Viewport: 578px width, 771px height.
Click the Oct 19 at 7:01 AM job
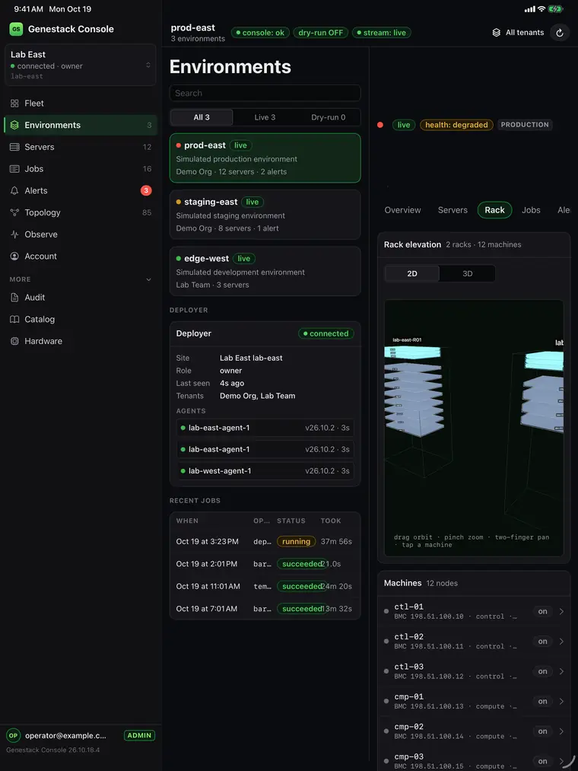coord(265,609)
